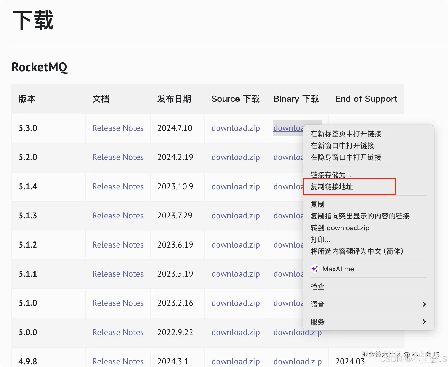
Task: Click 复制链接地址 in the context menu
Action: pos(332,186)
